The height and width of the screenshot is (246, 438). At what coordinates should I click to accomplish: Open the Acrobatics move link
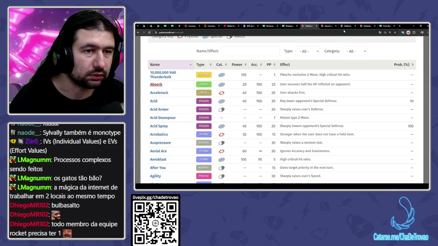click(x=159, y=134)
